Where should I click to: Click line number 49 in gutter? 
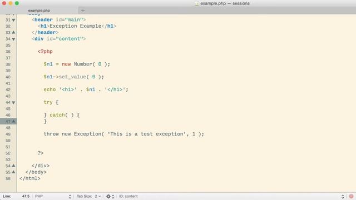point(8,134)
